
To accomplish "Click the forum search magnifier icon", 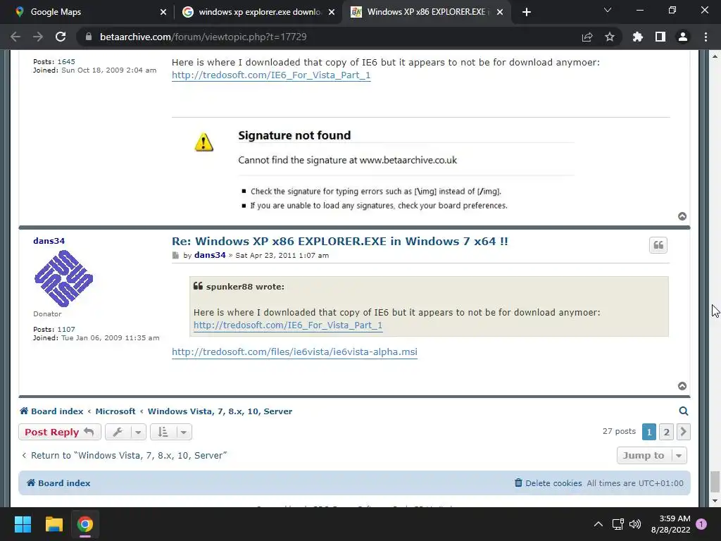I will point(683,411).
